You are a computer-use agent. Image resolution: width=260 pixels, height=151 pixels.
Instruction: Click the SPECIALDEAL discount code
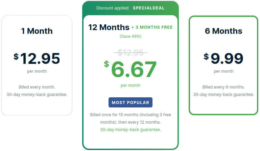coord(148,8)
